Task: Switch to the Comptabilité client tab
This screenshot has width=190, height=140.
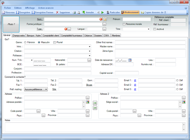Action: pyautogui.click(x=51, y=35)
